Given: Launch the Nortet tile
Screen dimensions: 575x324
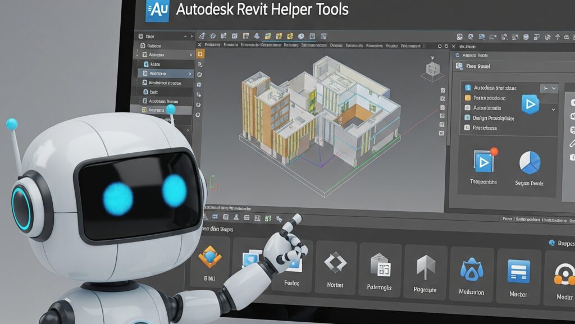Looking at the screenshot, I should coord(335,267).
